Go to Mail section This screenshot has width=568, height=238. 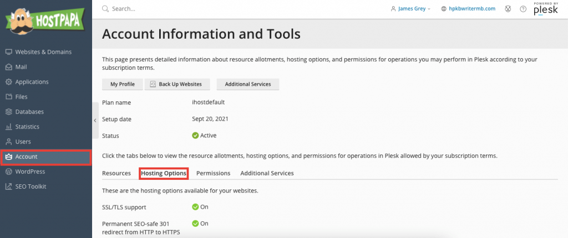(46, 67)
